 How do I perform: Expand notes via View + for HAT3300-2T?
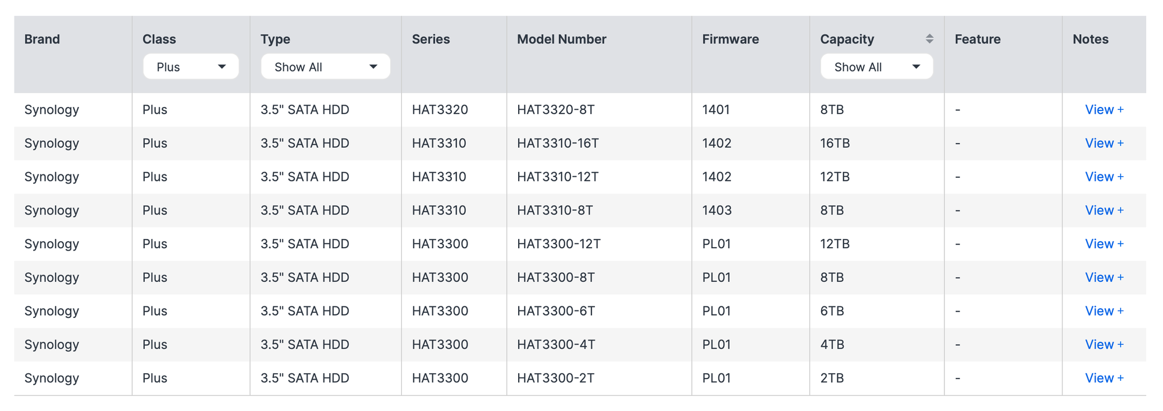[1104, 378]
